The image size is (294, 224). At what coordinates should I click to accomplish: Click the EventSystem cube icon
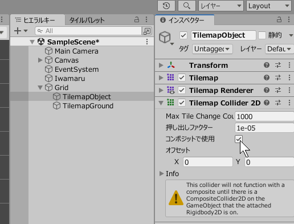tap(48, 70)
